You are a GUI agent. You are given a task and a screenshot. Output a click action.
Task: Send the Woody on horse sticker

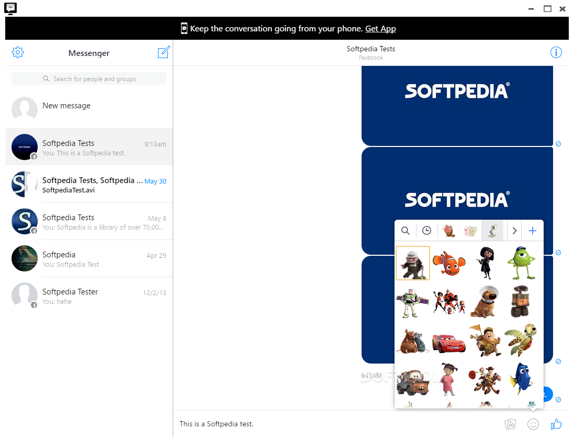[x=486, y=380]
